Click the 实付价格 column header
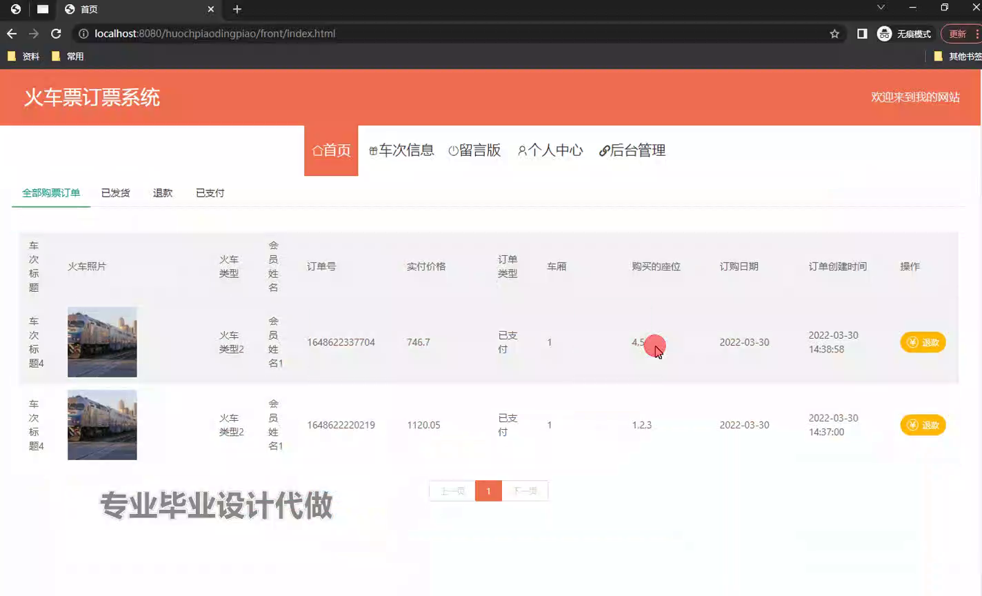 pos(426,266)
